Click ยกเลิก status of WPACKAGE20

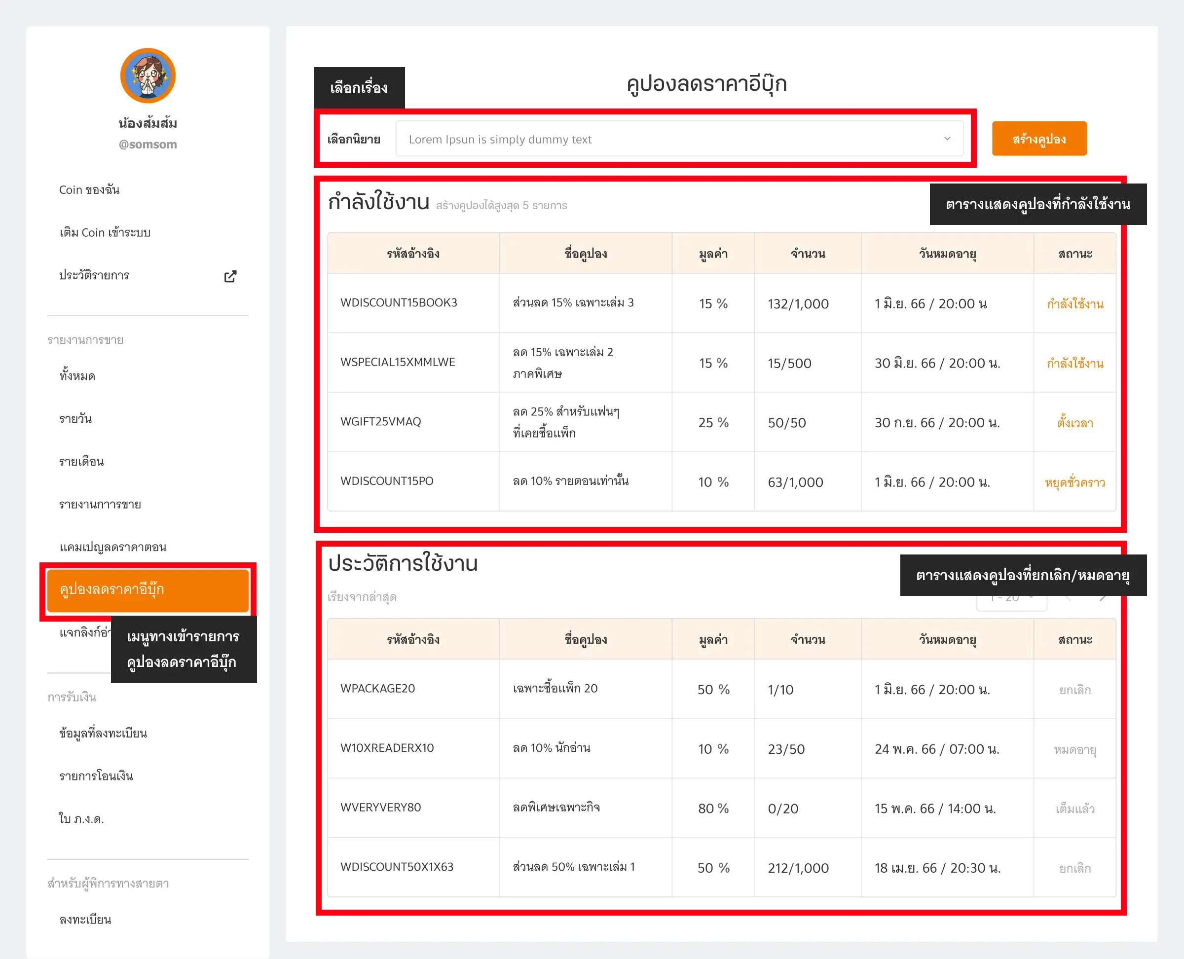coord(1074,690)
